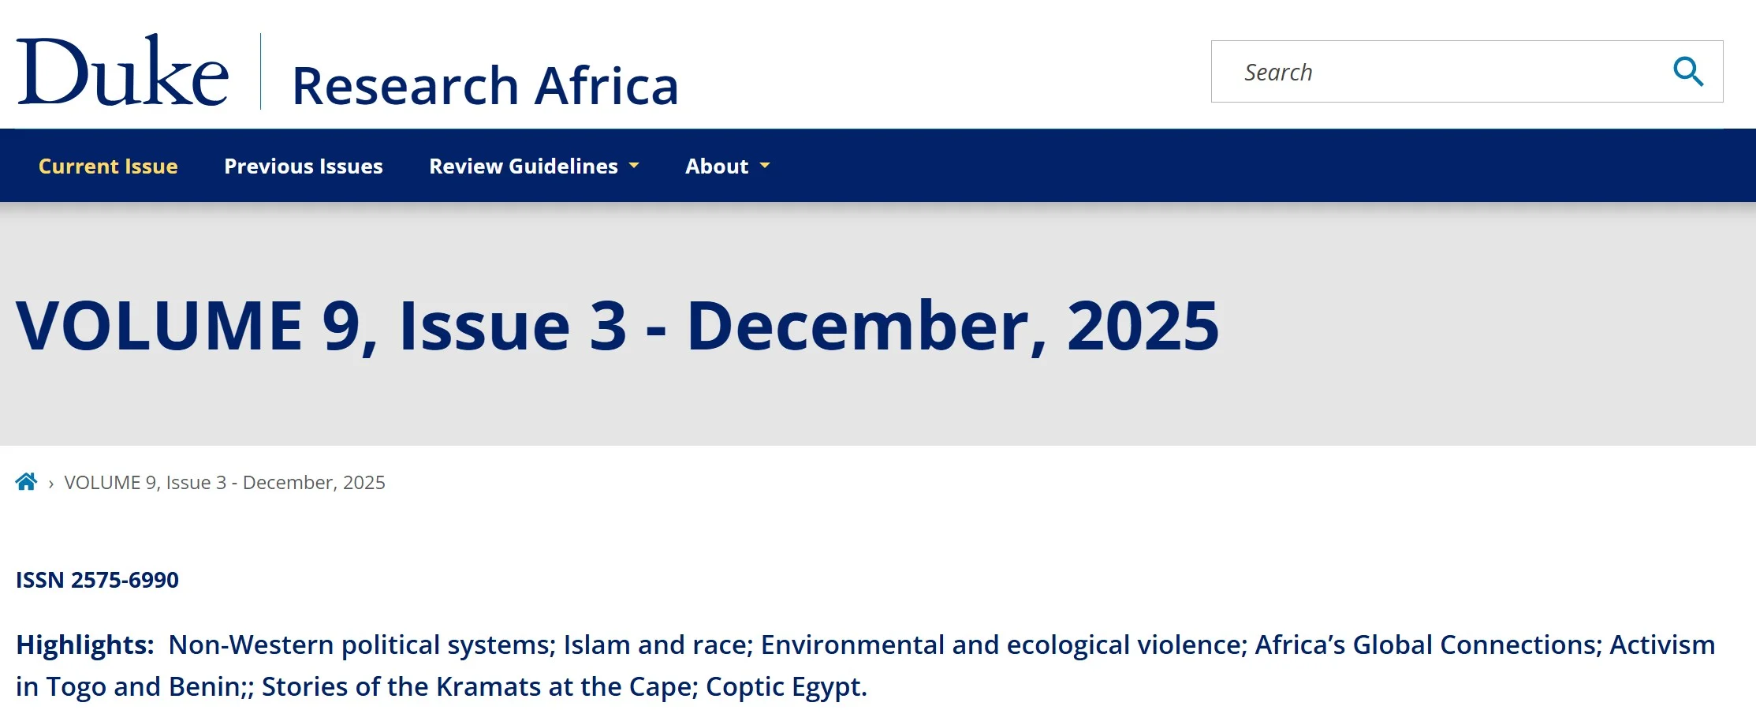1756x725 pixels.
Task: Click the Duke logo
Action: (123, 71)
